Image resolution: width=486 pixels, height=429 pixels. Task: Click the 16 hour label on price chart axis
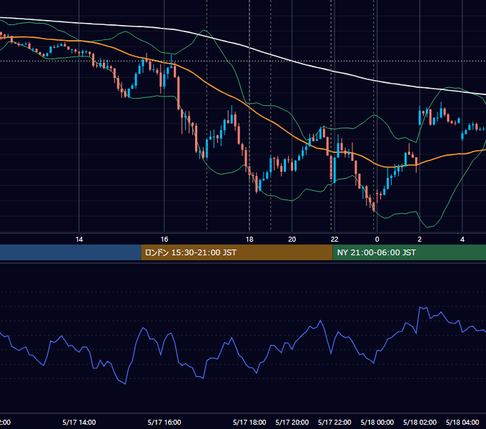tap(164, 240)
